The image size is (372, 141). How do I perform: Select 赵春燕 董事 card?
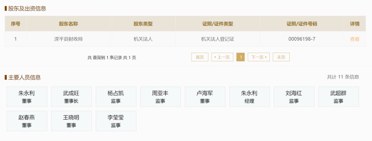click(27, 121)
